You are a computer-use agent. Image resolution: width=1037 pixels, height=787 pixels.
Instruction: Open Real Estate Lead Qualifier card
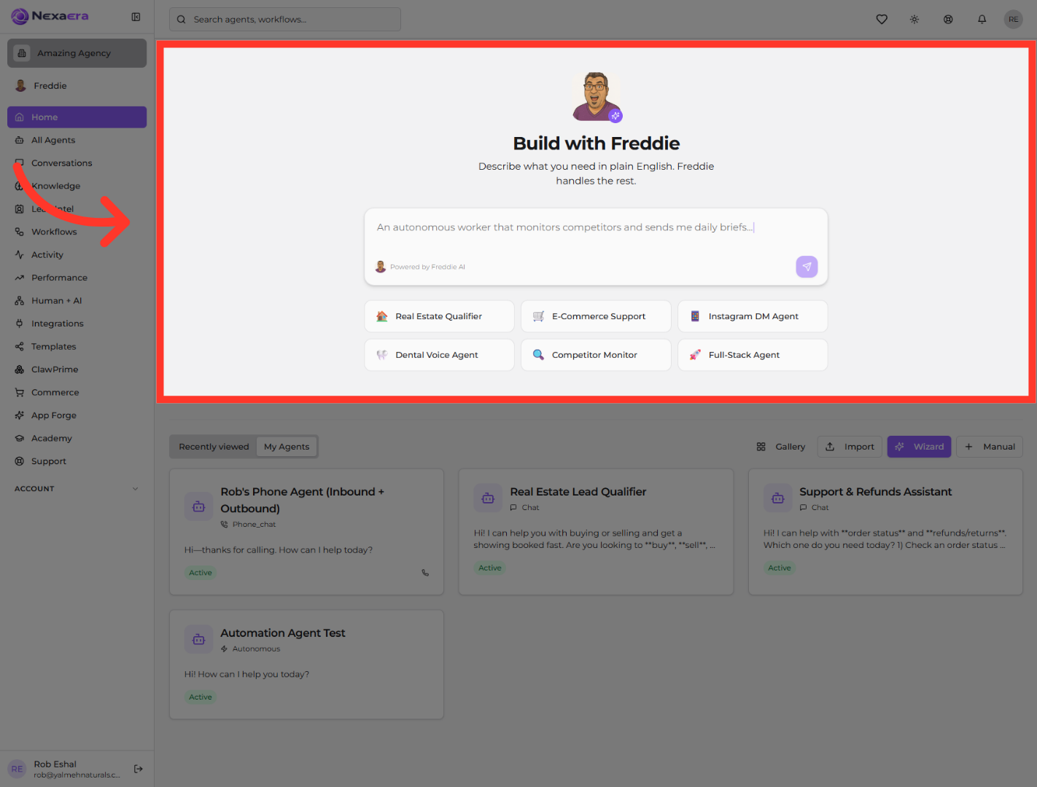(x=596, y=532)
